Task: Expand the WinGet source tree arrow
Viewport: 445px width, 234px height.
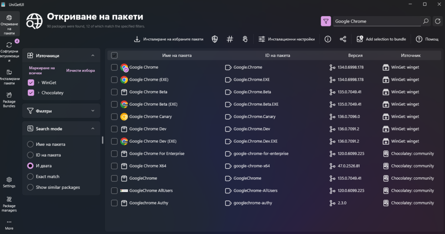Action: click(x=38, y=82)
